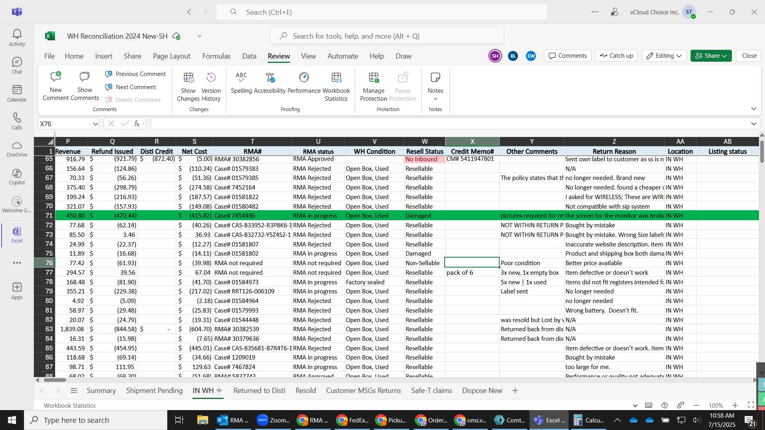Open the Summary sheet tab

tap(101, 391)
